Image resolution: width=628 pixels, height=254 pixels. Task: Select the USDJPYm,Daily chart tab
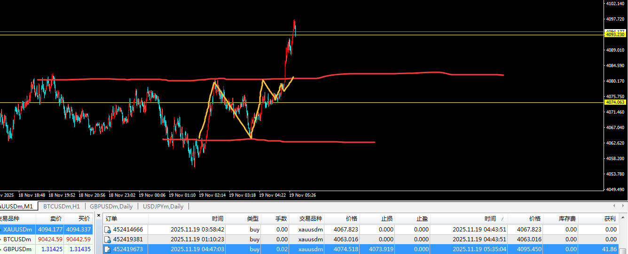tap(163, 207)
